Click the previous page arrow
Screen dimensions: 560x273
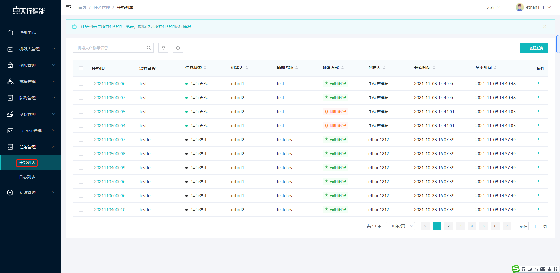(x=425, y=226)
